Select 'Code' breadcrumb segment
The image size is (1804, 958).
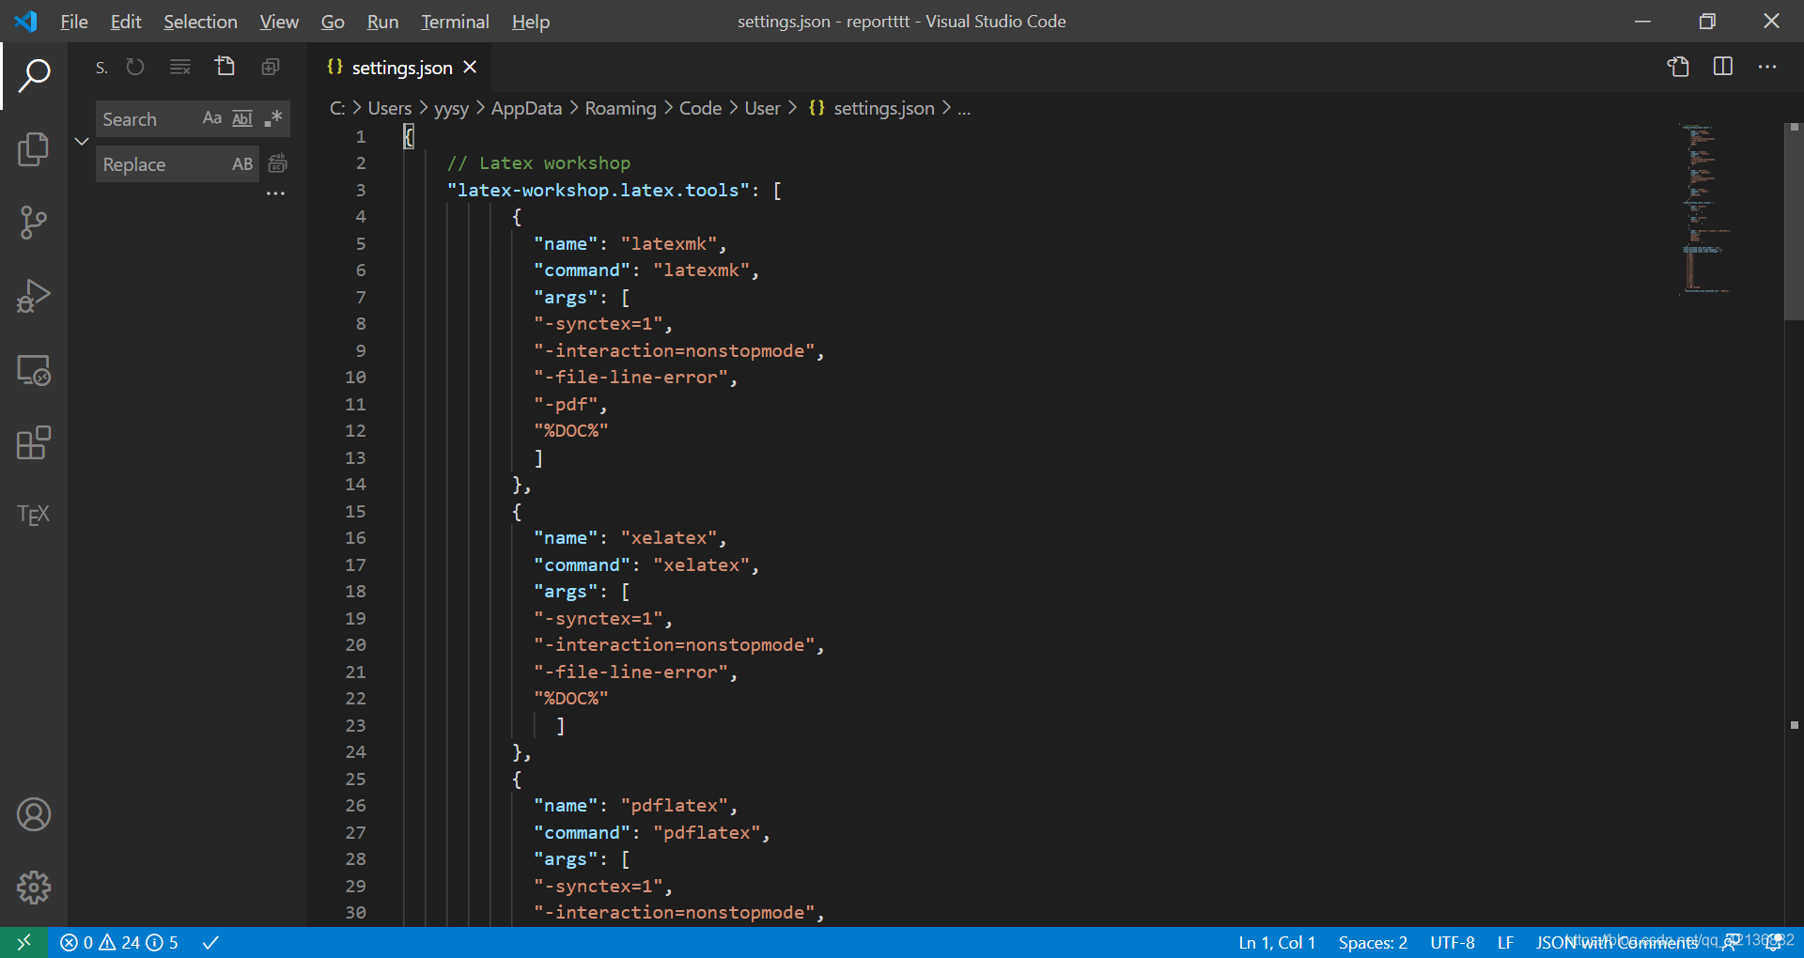coord(700,108)
